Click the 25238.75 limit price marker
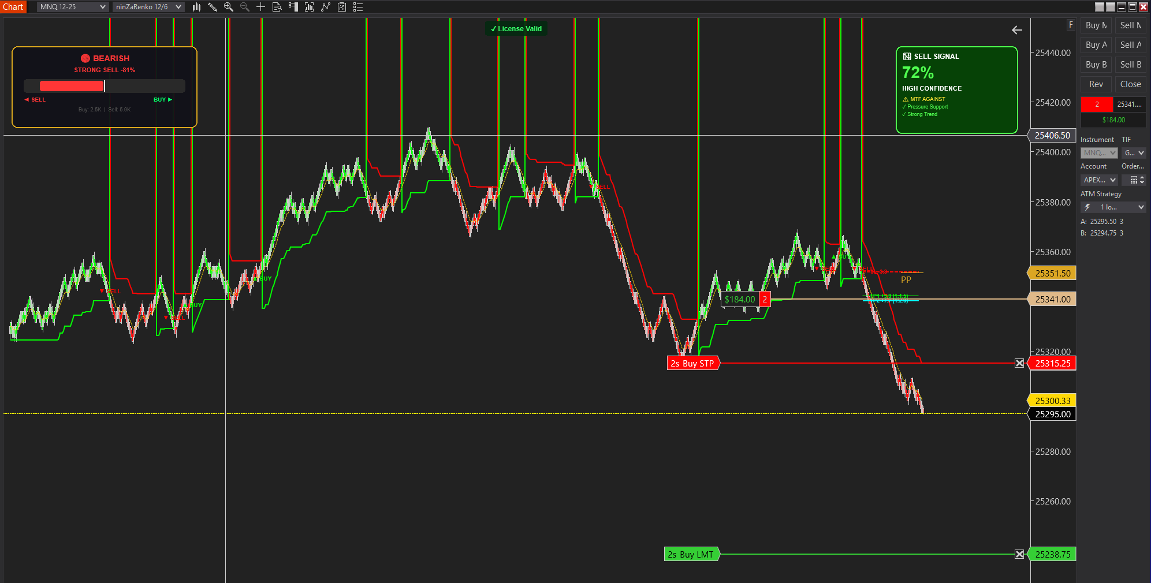1151x583 pixels. (1052, 554)
